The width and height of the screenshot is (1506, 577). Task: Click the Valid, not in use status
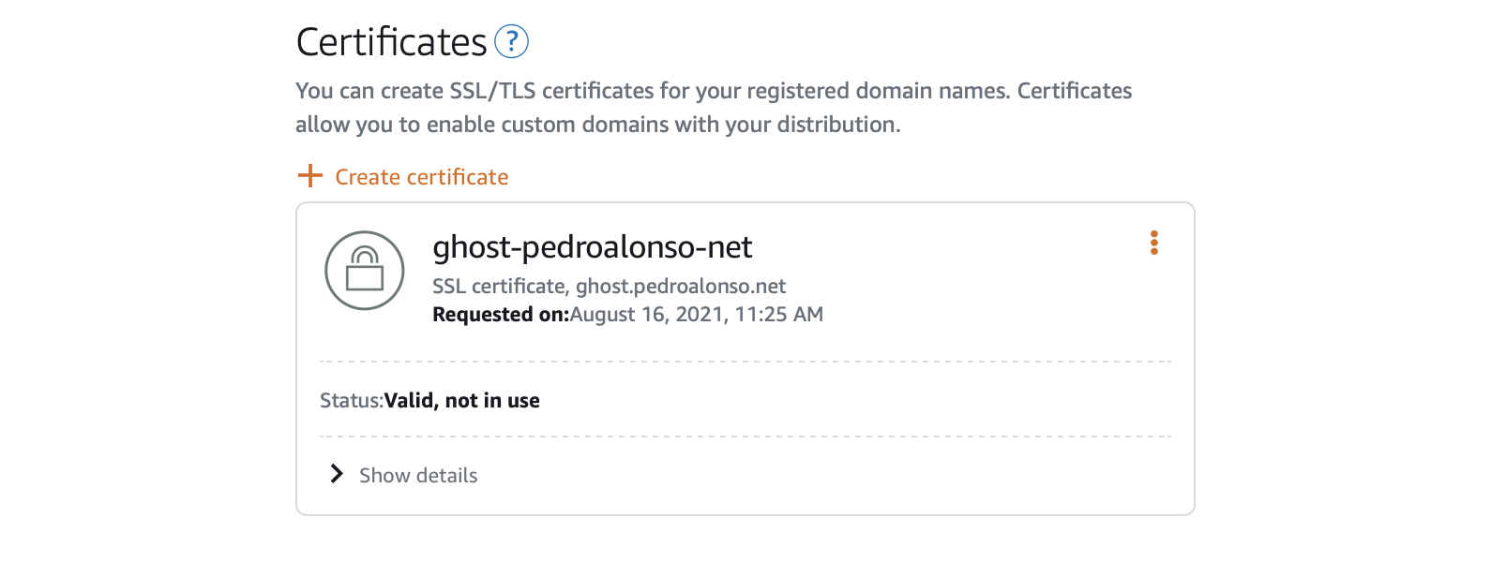pos(461,401)
